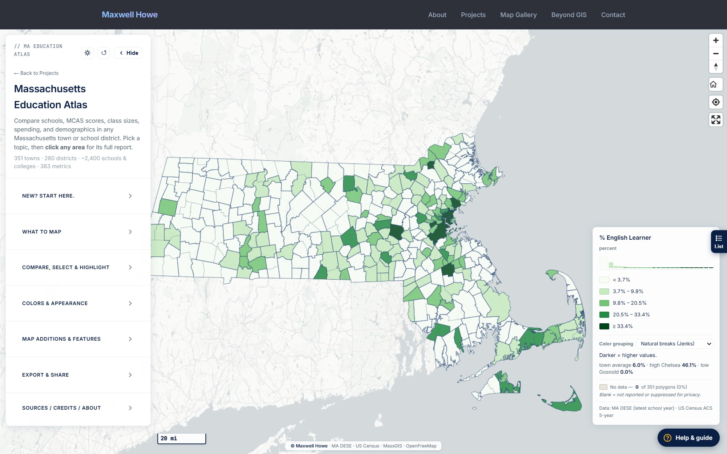
Task: Locate my position on the map
Action: [716, 102]
